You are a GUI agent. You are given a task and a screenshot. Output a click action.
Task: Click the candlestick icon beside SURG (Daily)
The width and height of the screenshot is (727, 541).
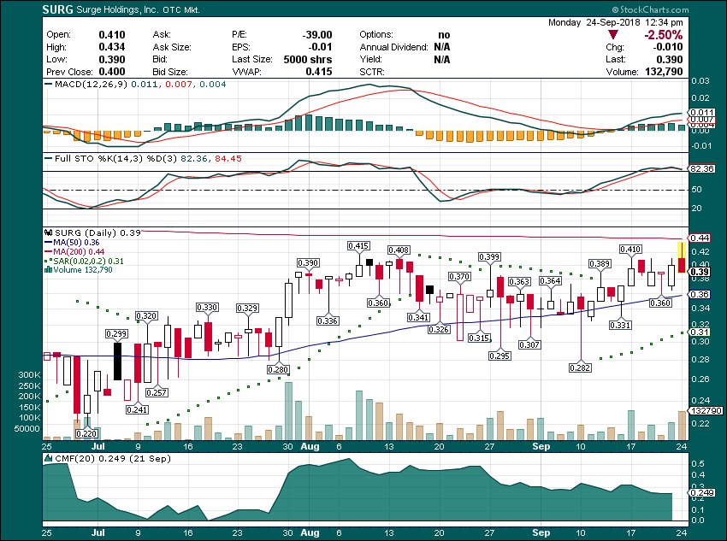pyautogui.click(x=48, y=232)
